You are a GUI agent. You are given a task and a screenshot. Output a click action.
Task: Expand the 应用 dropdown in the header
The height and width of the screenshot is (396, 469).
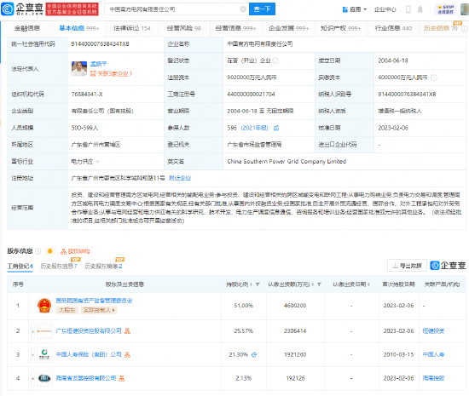(x=355, y=9)
